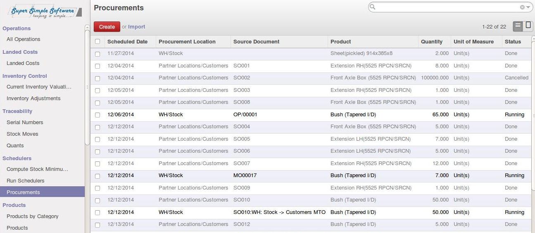This screenshot has width=535, height=233.
Task: Sort by Scheduled Date column
Action: [127, 42]
